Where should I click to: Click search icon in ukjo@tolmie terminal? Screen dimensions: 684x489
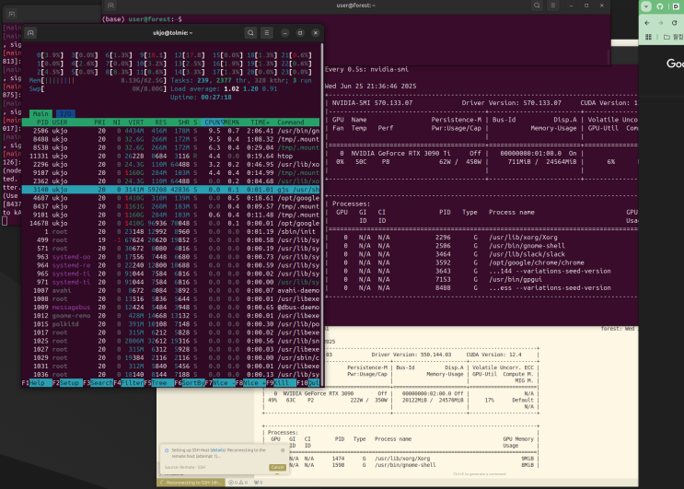point(250,32)
